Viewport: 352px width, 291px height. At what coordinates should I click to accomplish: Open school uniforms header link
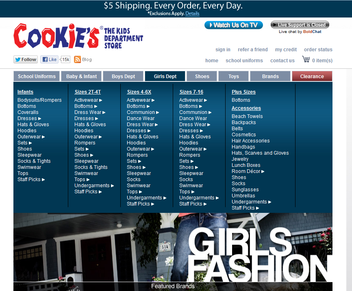pos(244,61)
